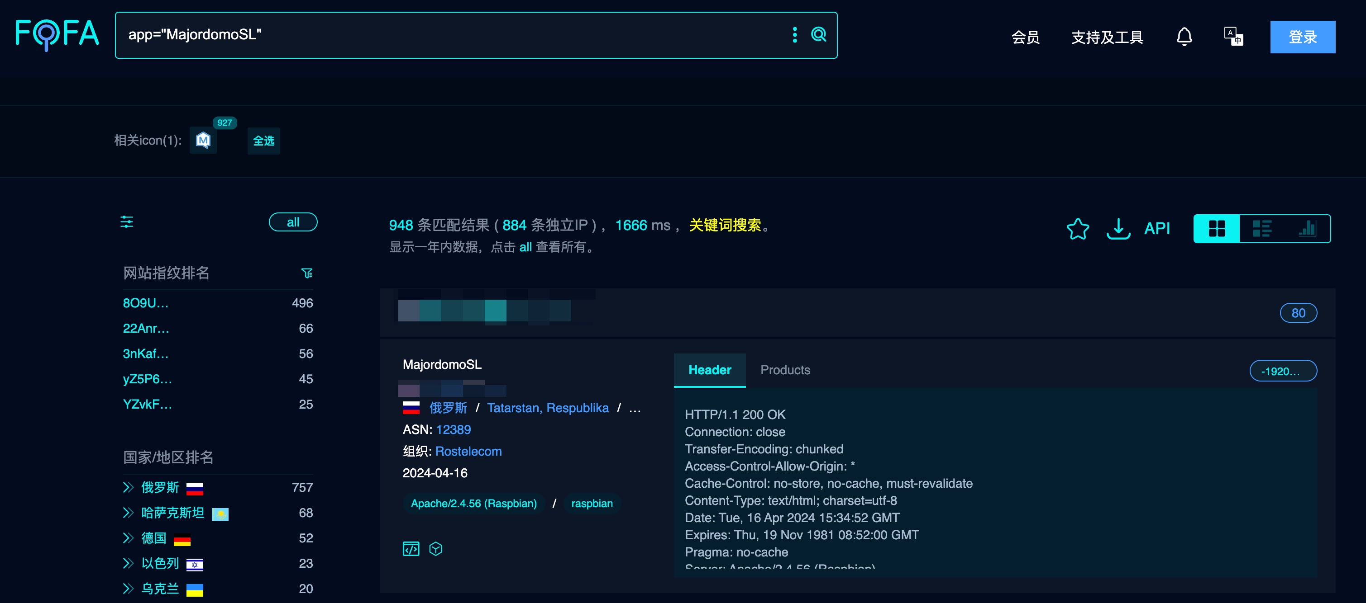
Task: Open the three-dot query options menu
Action: [x=794, y=35]
